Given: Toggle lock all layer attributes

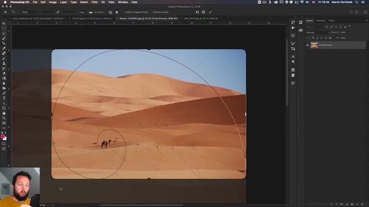Looking at the screenshot, I should point(330,38).
